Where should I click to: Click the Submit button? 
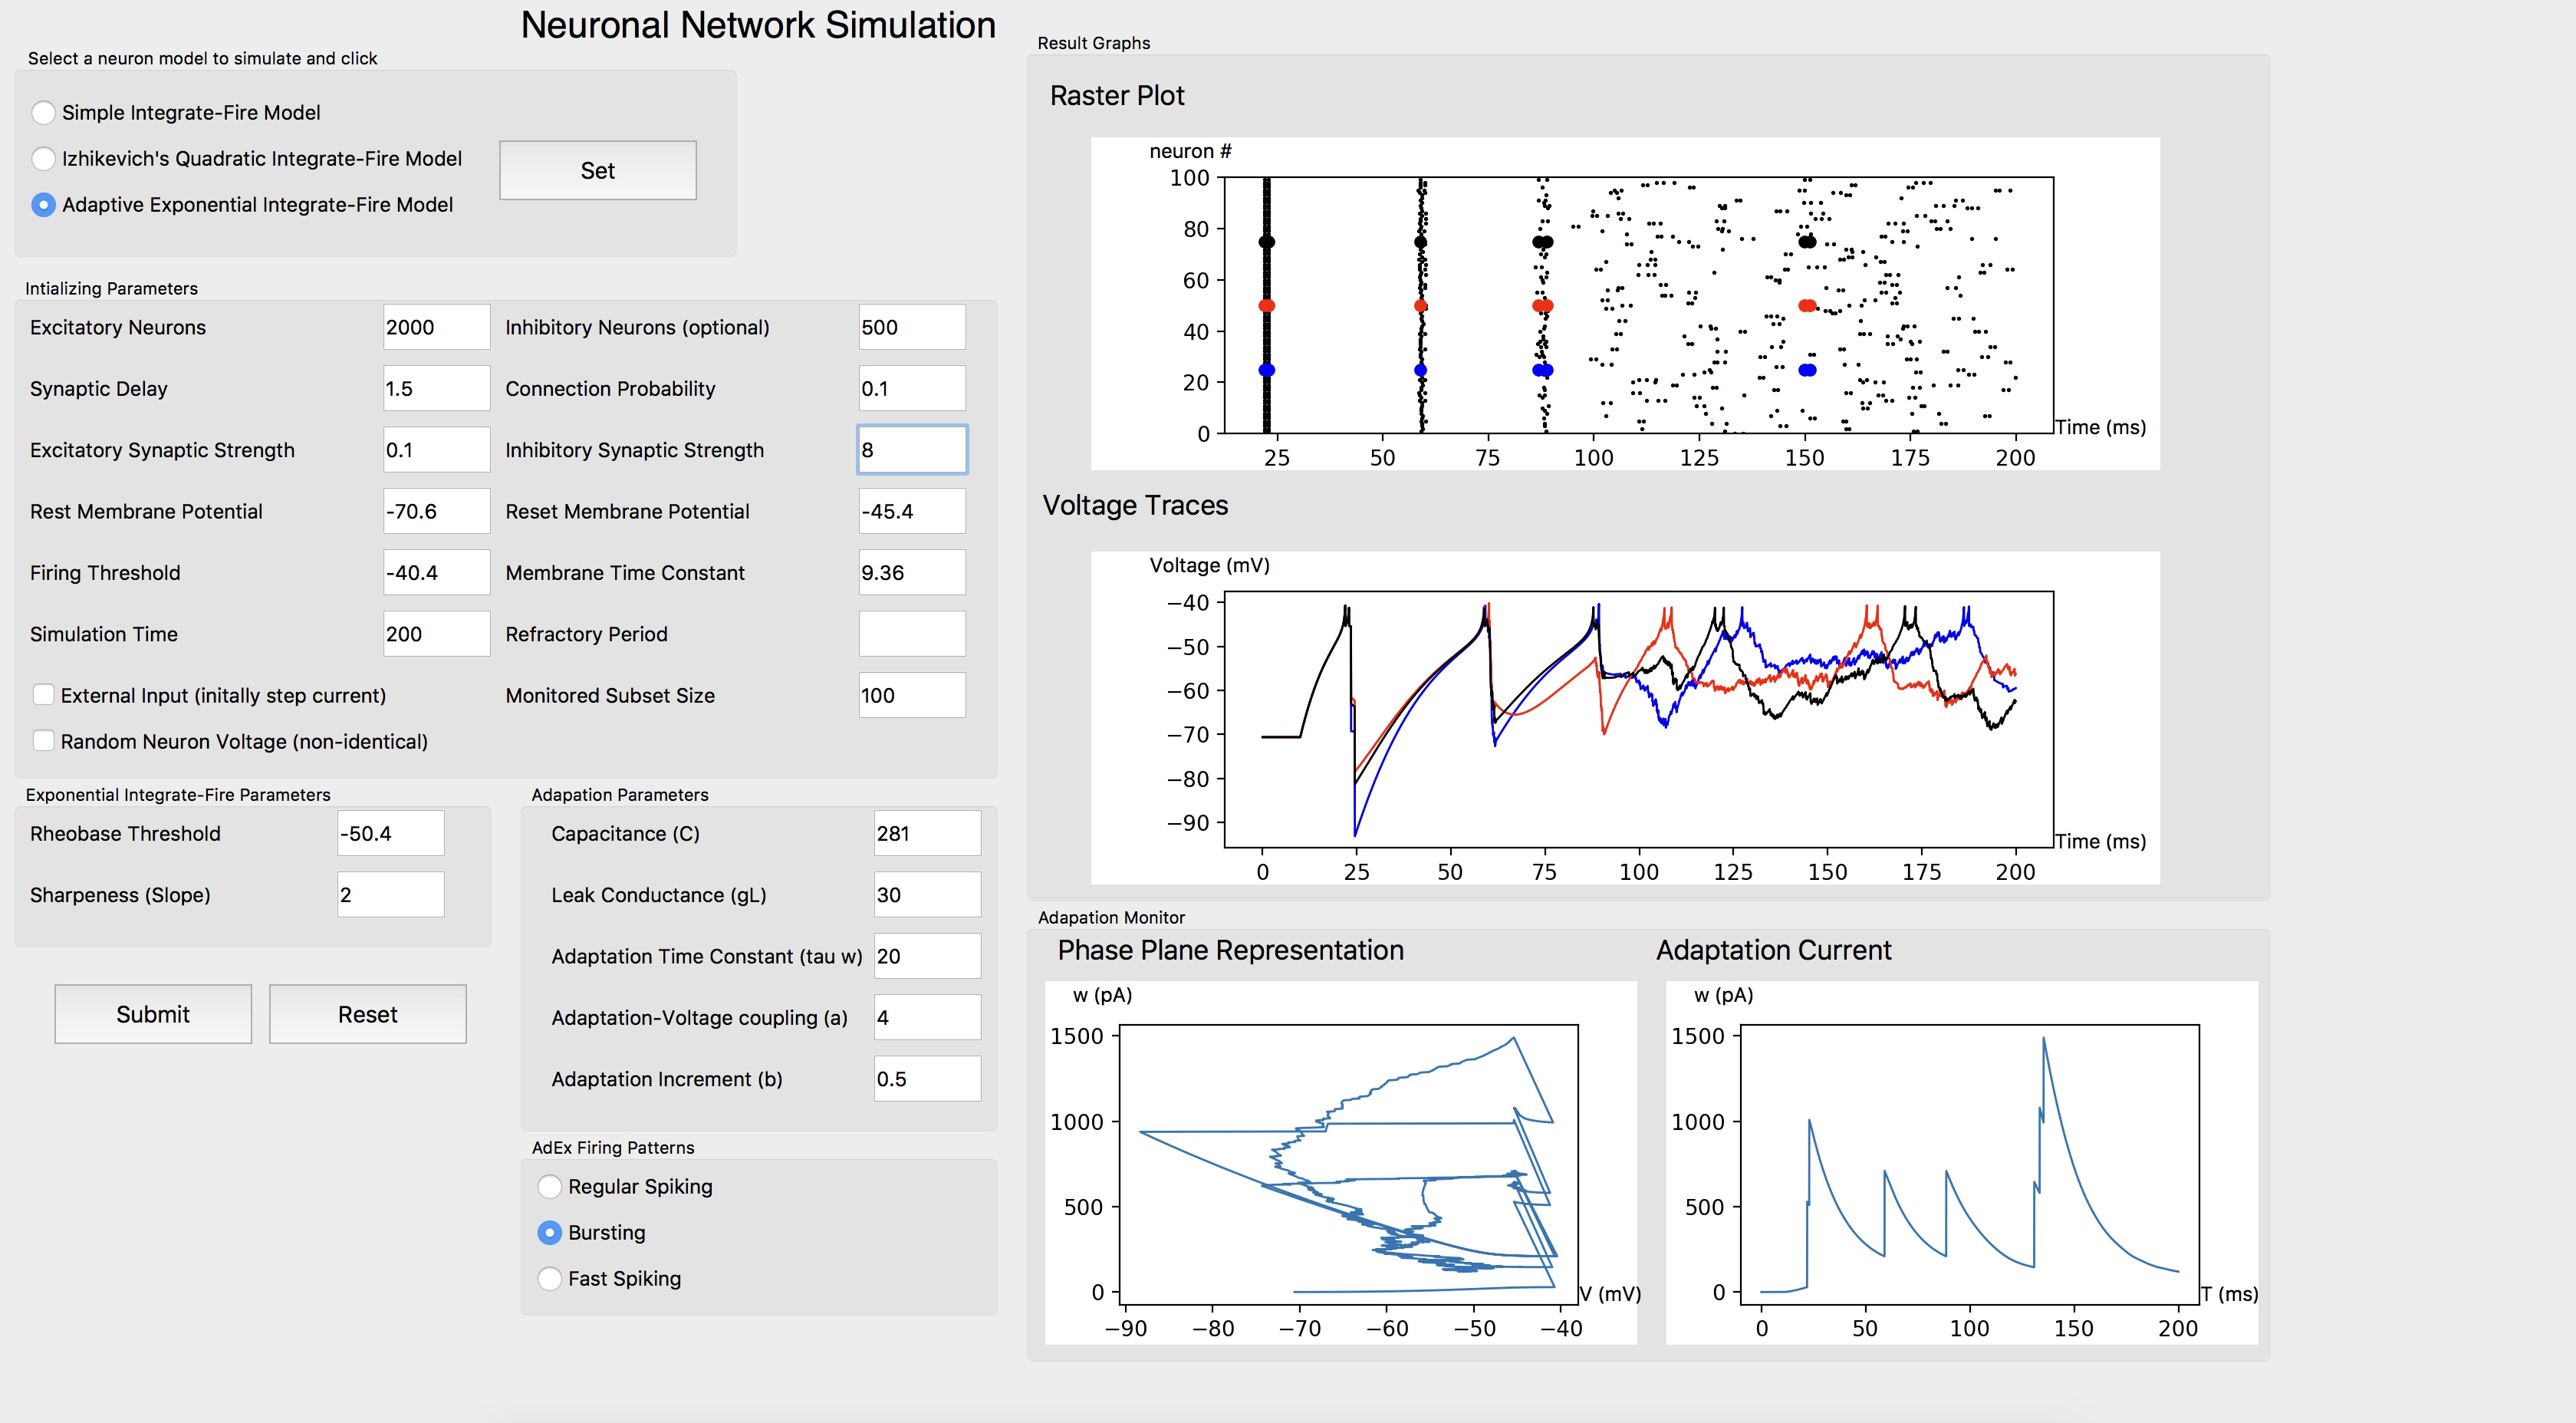153,1014
